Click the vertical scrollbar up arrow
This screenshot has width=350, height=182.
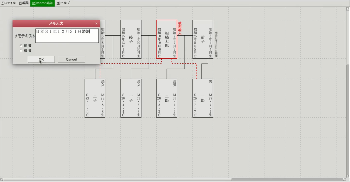(x=348, y=9)
